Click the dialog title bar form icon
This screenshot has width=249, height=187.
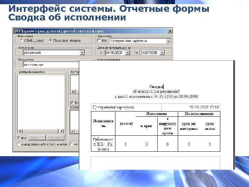click(x=16, y=31)
